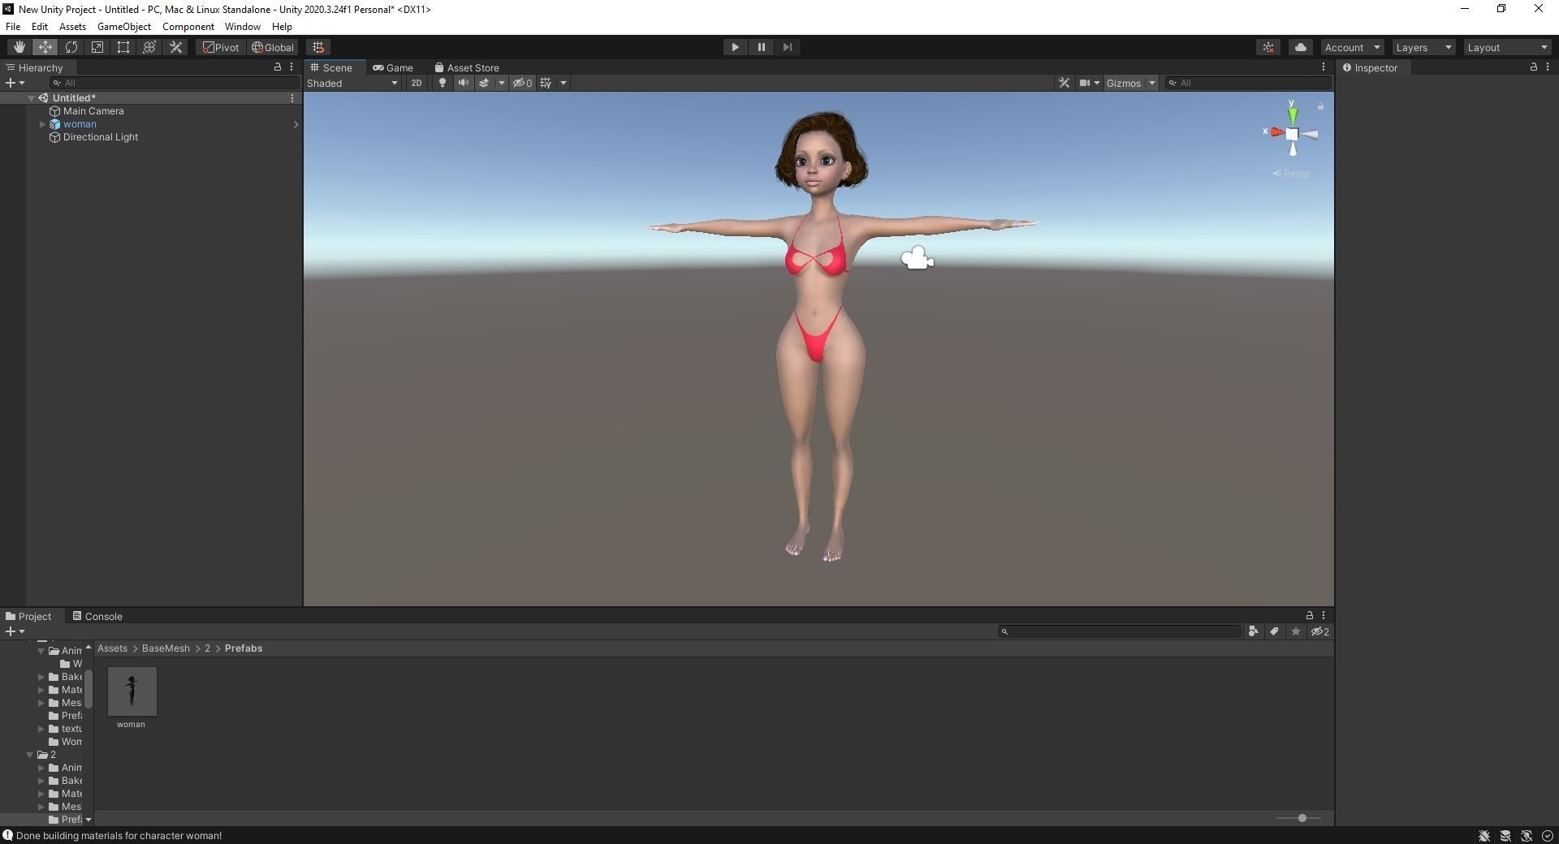Search by type in Project panel
Viewport: 1559px width, 844px height.
[1253, 631]
